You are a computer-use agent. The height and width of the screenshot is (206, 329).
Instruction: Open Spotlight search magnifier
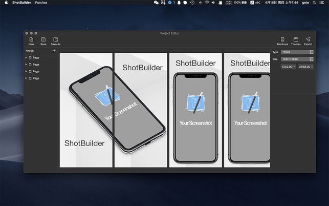point(314,3)
